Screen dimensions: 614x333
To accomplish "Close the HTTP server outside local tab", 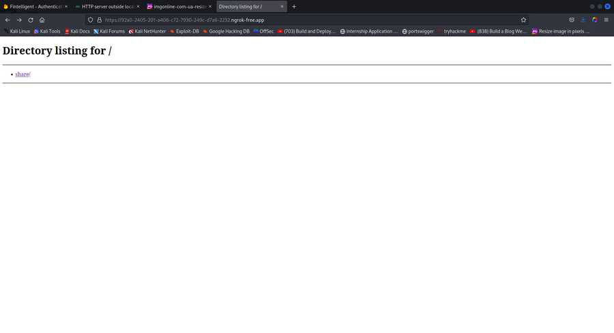I will coord(138,7).
